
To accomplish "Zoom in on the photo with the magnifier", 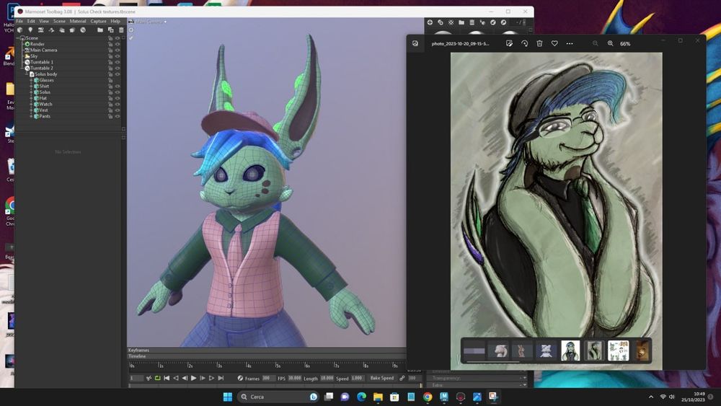I will click(610, 43).
